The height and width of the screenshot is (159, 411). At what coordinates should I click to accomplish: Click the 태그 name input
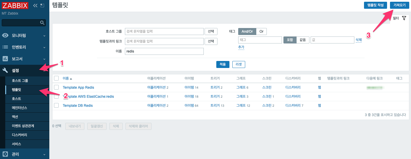pyautogui.click(x=260, y=40)
